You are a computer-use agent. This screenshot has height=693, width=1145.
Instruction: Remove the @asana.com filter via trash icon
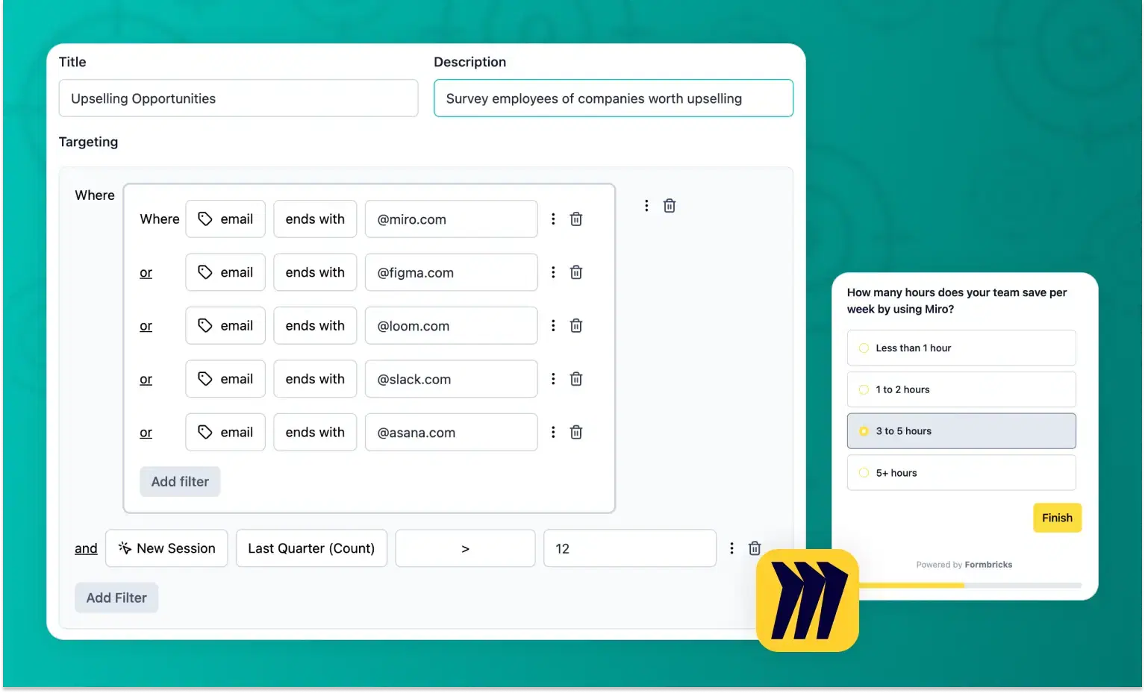(x=575, y=432)
